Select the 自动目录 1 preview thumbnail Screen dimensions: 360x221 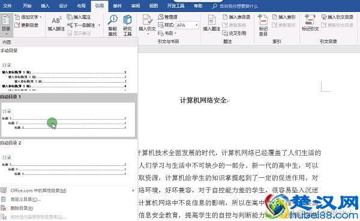(x=68, y=120)
